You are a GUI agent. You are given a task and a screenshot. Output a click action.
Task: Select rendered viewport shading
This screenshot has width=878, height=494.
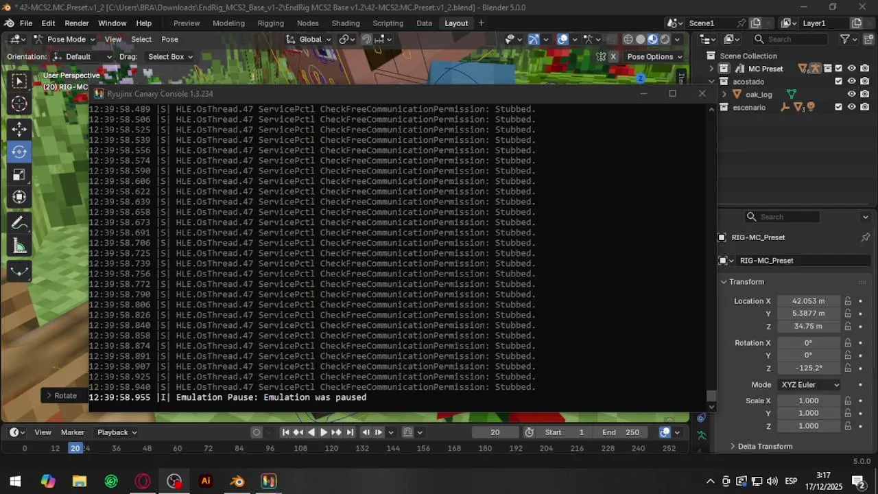pos(665,39)
